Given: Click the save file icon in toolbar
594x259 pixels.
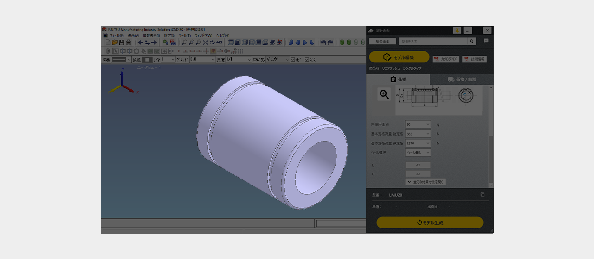Looking at the screenshot, I should pos(122,43).
